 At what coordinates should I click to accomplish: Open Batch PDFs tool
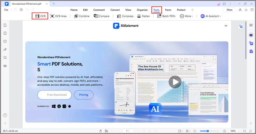click(x=166, y=16)
